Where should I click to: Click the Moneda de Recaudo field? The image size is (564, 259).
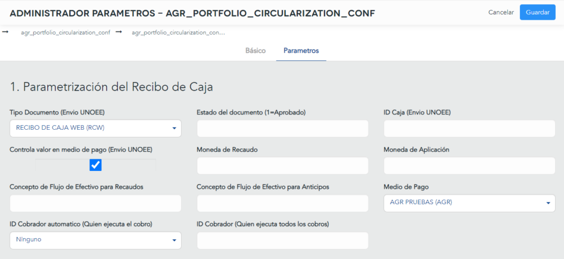(283, 166)
